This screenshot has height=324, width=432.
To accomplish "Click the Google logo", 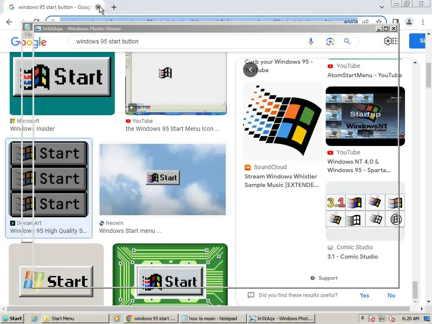I will pos(29,42).
